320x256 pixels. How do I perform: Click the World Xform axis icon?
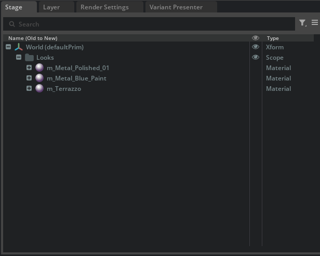[19, 47]
